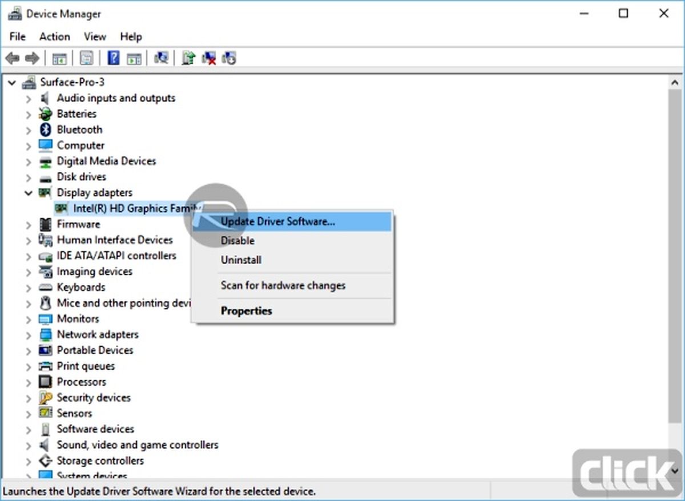Click the Audio inputs and outputs speaker icon
This screenshot has height=501, width=685.
click(46, 98)
